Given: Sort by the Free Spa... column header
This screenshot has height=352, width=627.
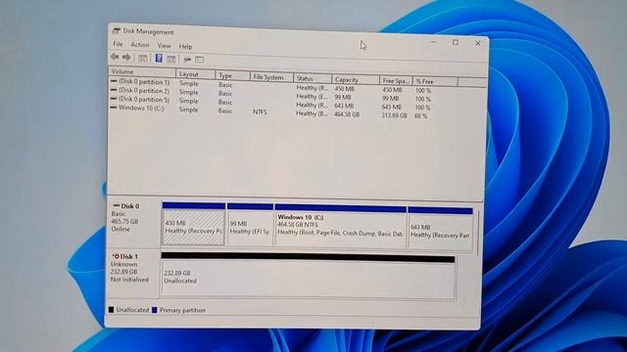Looking at the screenshot, I should pyautogui.click(x=396, y=80).
